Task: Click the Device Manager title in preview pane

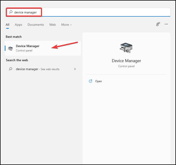Action: [126, 61]
